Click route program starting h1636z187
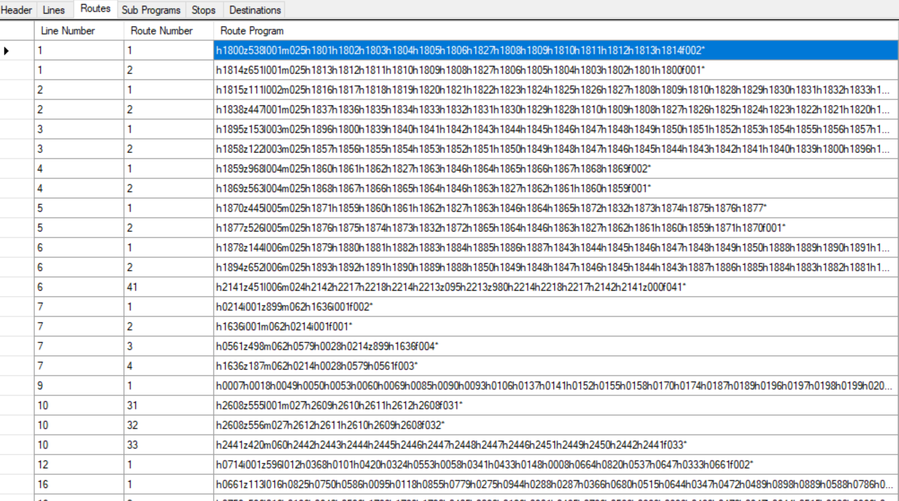The width and height of the screenshot is (899, 501). [x=556, y=366]
